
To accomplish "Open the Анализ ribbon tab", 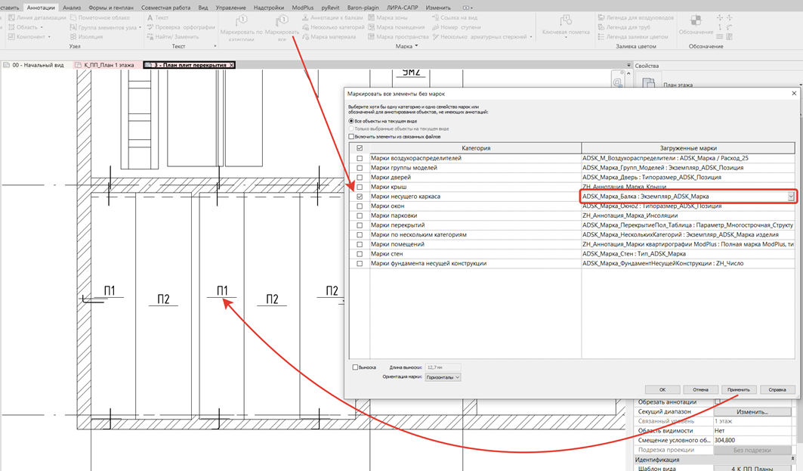I will coord(72,8).
